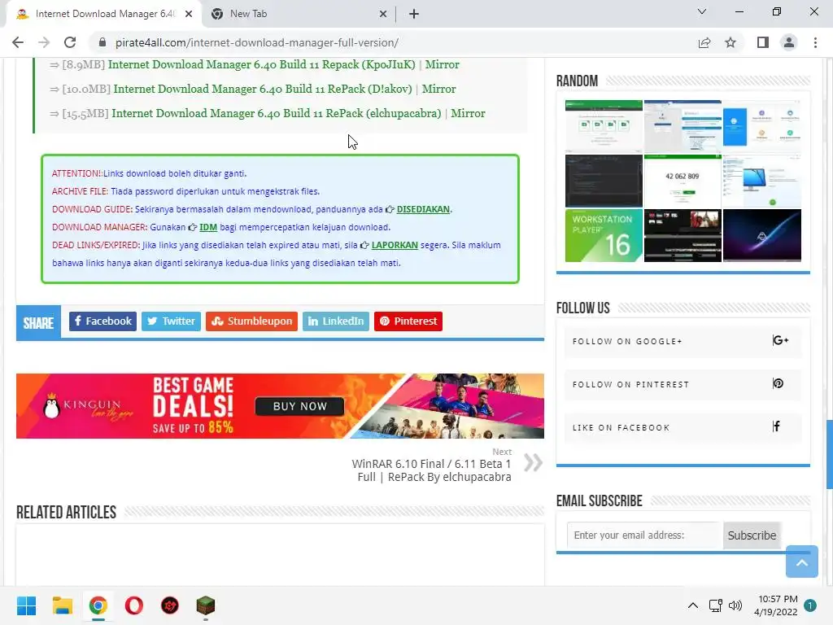Open tab search dropdown arrow
Screen dimensions: 833x625
[702, 11]
